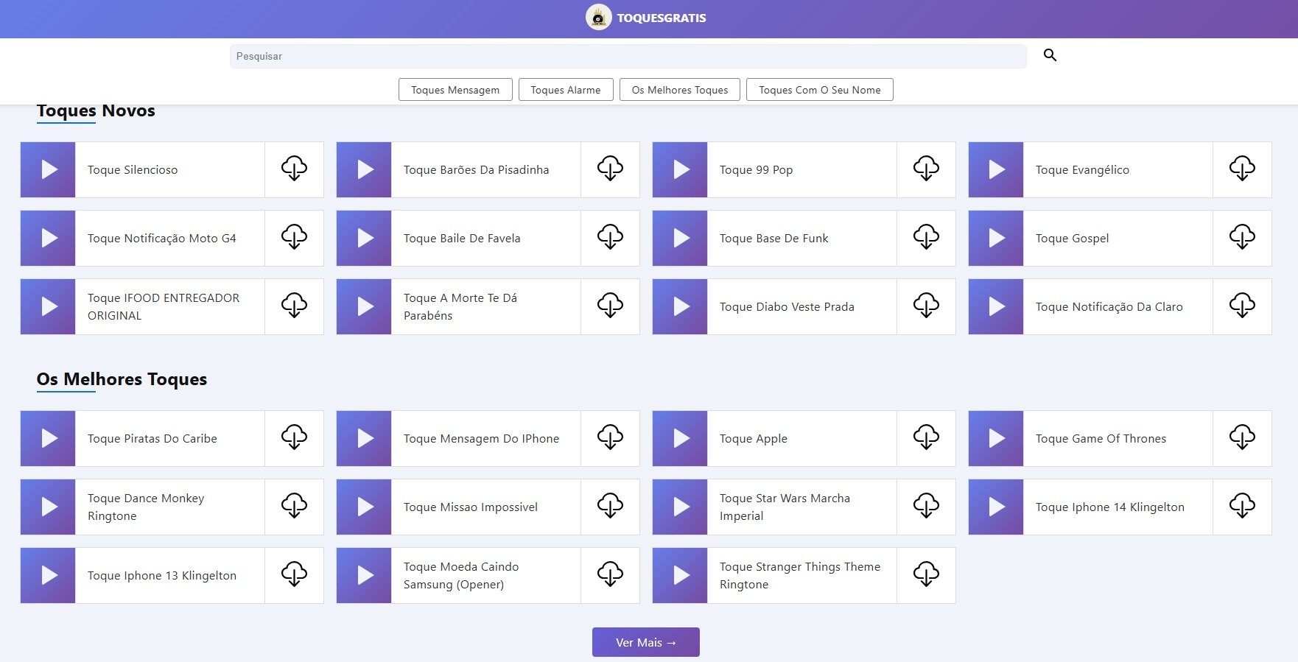Download Toque Evangélico

[x=1242, y=169]
